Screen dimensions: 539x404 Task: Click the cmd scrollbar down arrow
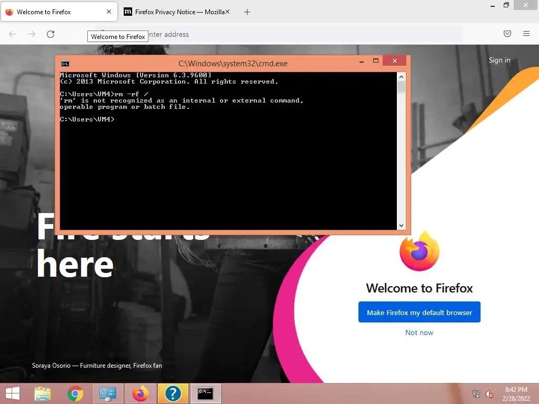(401, 225)
